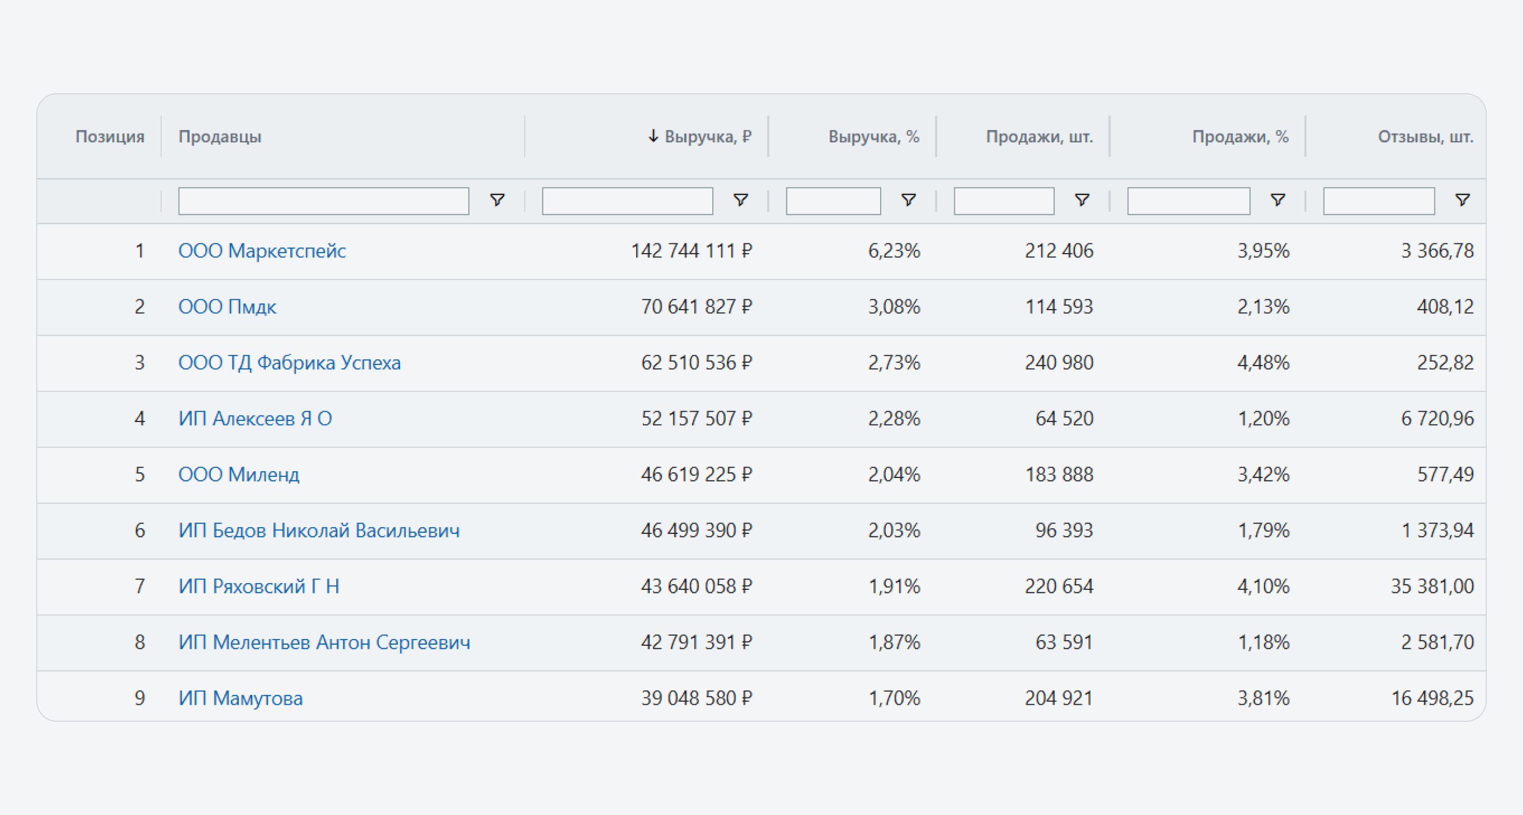Open filter icon for Выручка % column
Viewport: 1523px width, 815px height.
coord(908,200)
